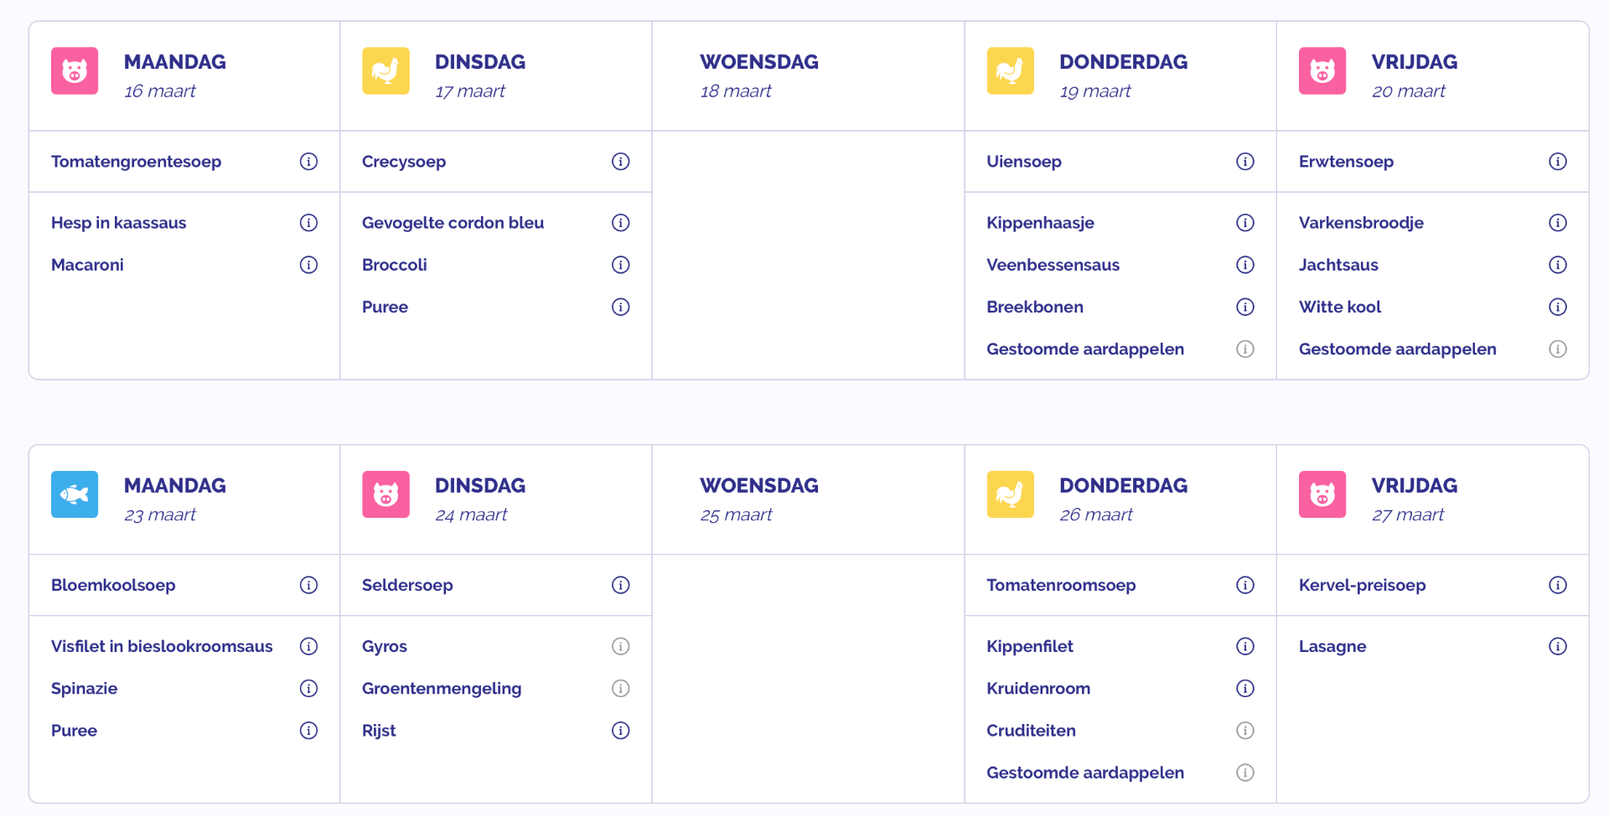Click the fish icon for Maandag 23 maart
The height and width of the screenshot is (817, 1609).
coord(75,494)
